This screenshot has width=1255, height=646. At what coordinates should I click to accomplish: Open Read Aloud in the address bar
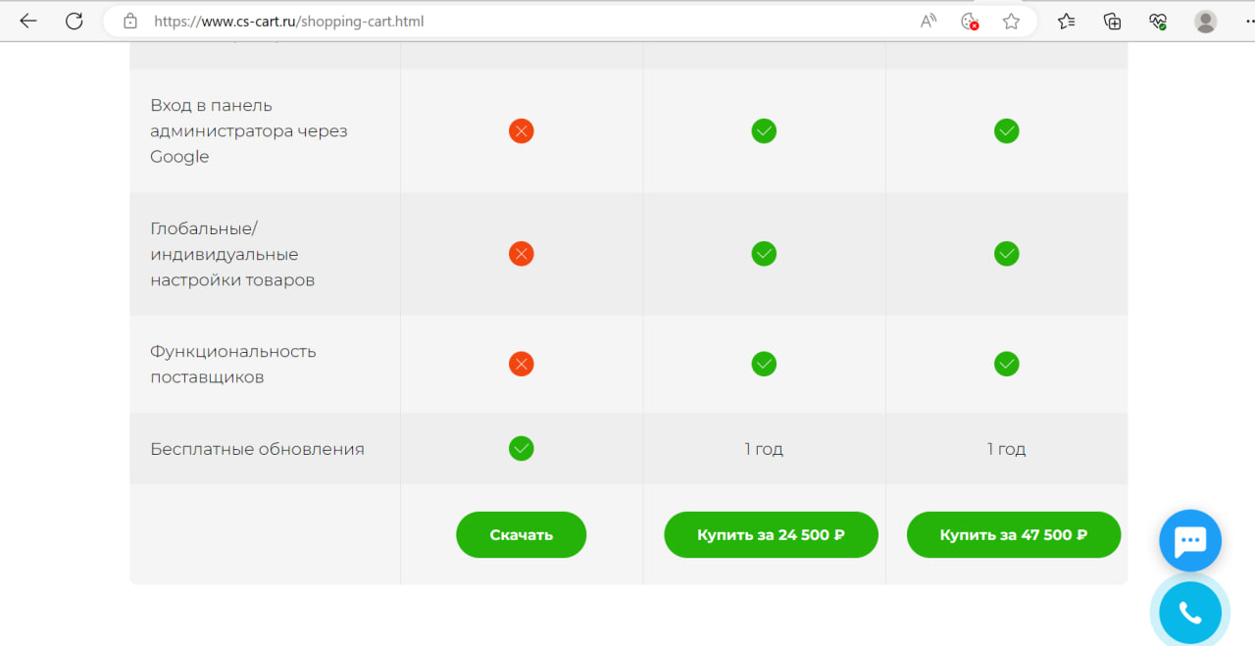tap(928, 21)
